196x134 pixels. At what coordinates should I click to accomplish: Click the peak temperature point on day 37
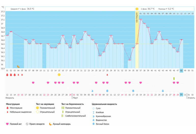141,20
